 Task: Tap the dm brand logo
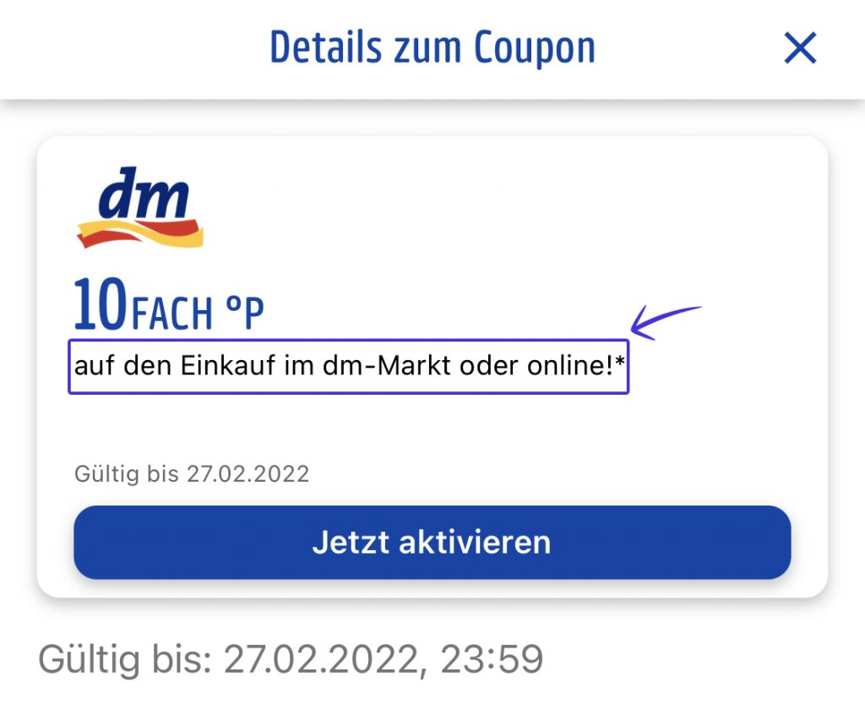click(x=140, y=207)
